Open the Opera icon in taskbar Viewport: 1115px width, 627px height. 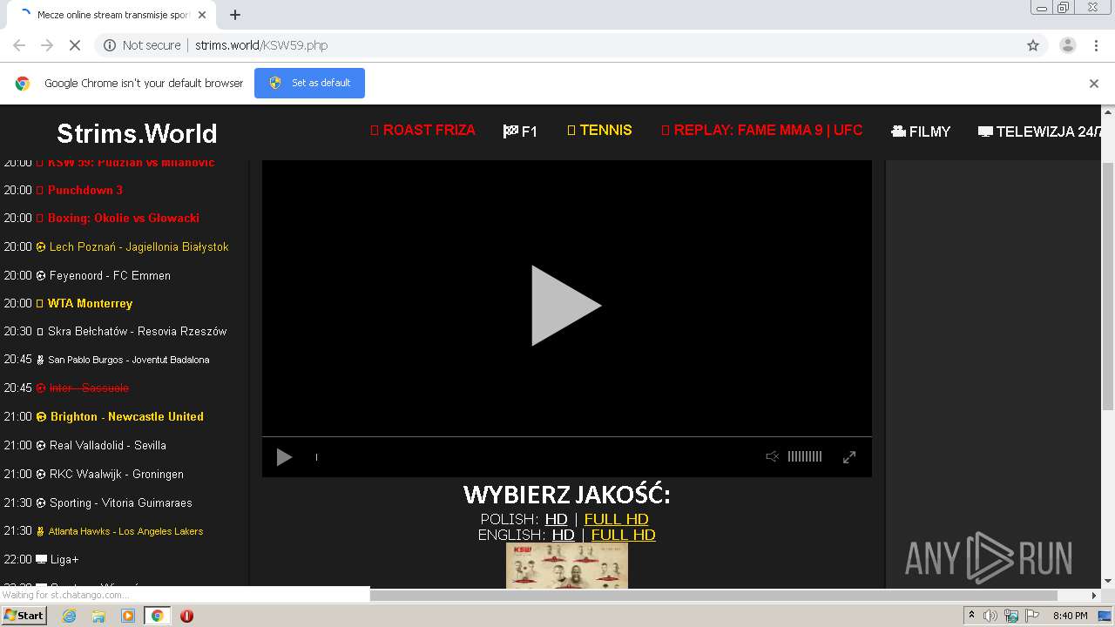(x=186, y=616)
